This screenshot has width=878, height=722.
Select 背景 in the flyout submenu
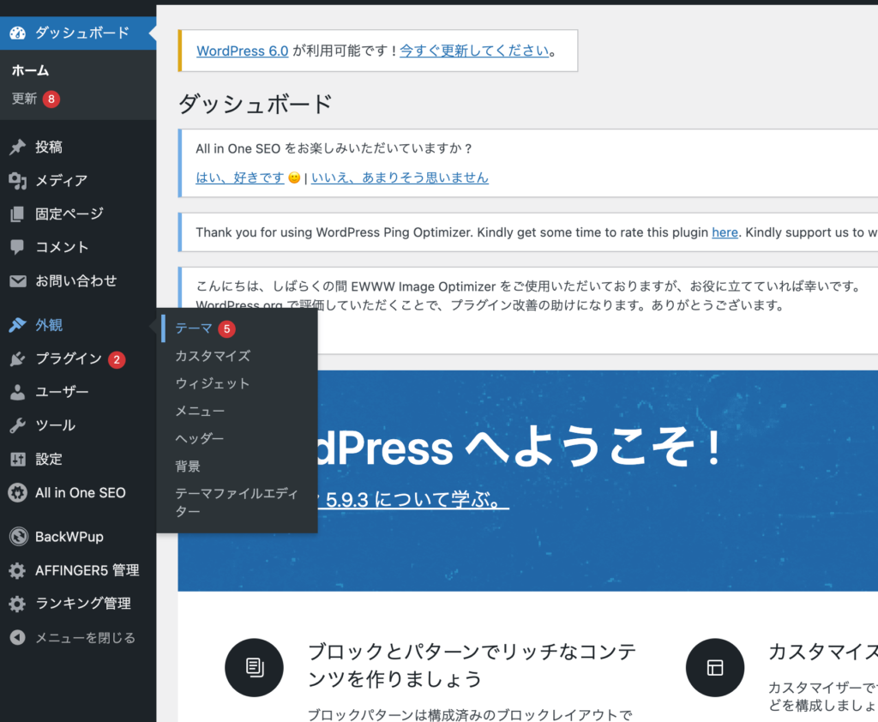(188, 466)
